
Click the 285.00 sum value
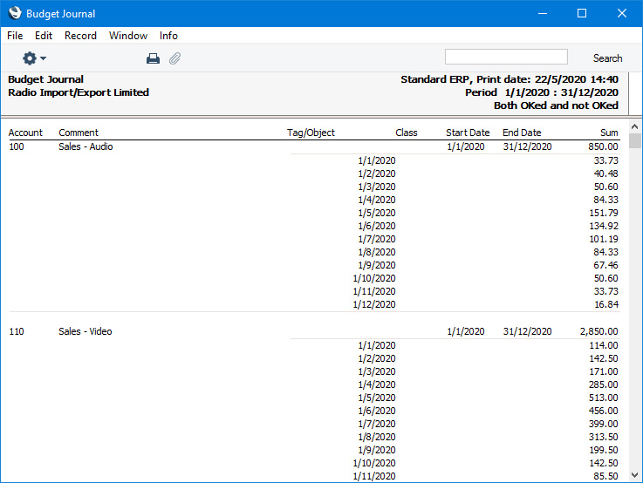click(x=603, y=384)
